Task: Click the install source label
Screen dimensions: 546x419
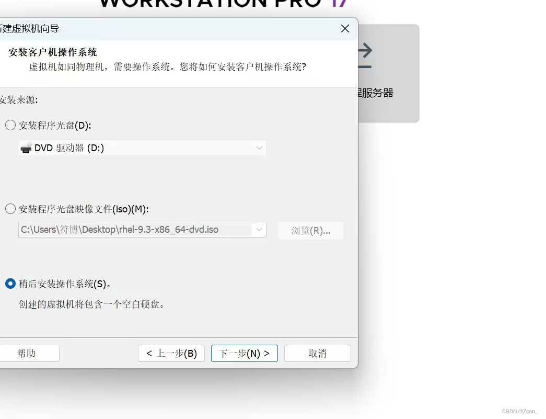Action: pos(18,100)
